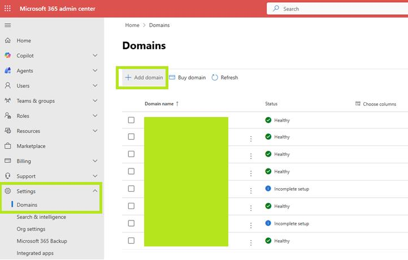Click the Buy domain button
Screen dimensions: 408x260
[x=188, y=77]
